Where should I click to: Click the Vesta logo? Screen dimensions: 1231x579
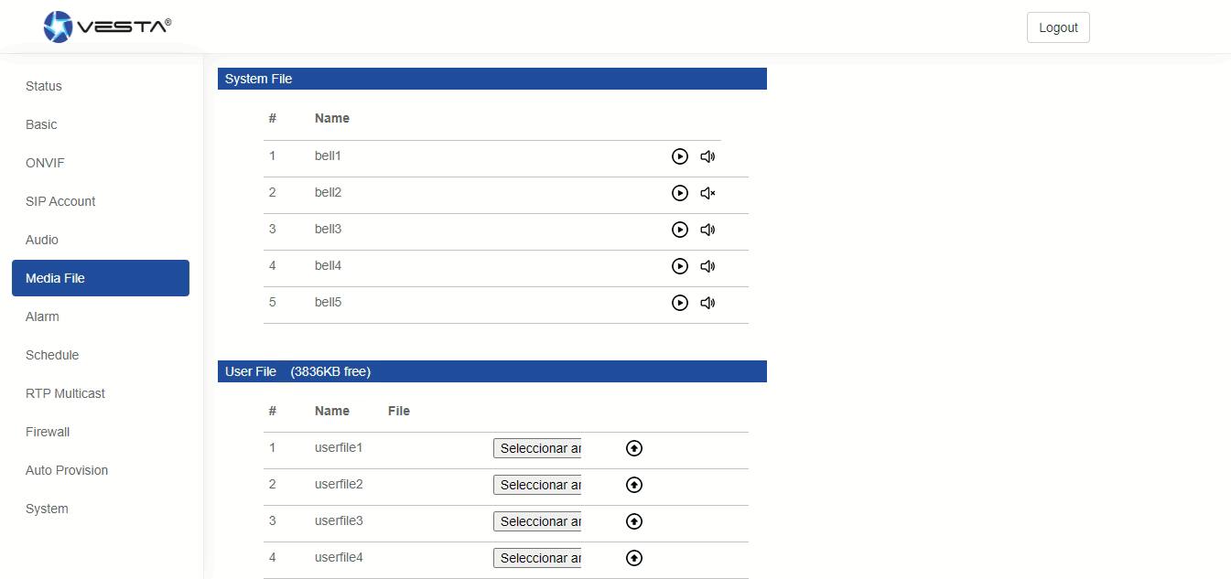coord(107,27)
